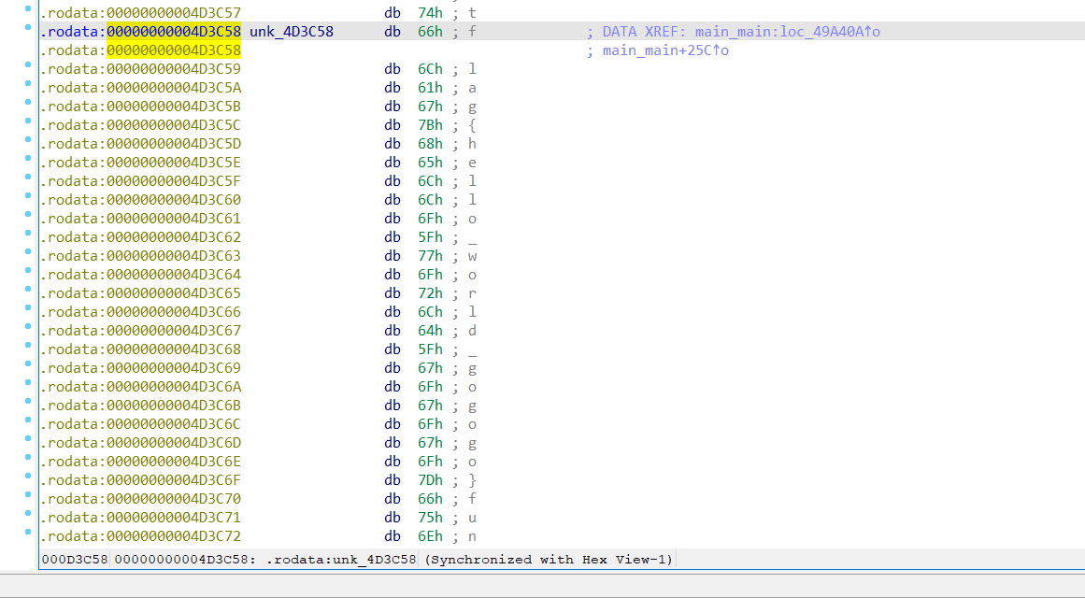Select the 7Bh byte value
This screenshot has width=1085, height=598.
[x=430, y=125]
